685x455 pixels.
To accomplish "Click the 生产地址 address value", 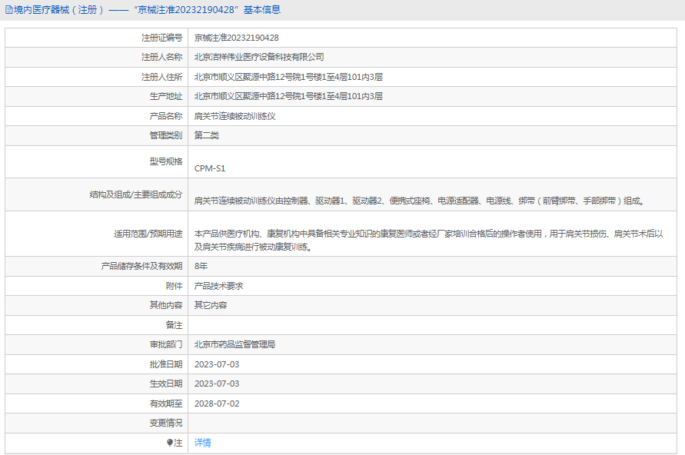I will pyautogui.click(x=288, y=97).
